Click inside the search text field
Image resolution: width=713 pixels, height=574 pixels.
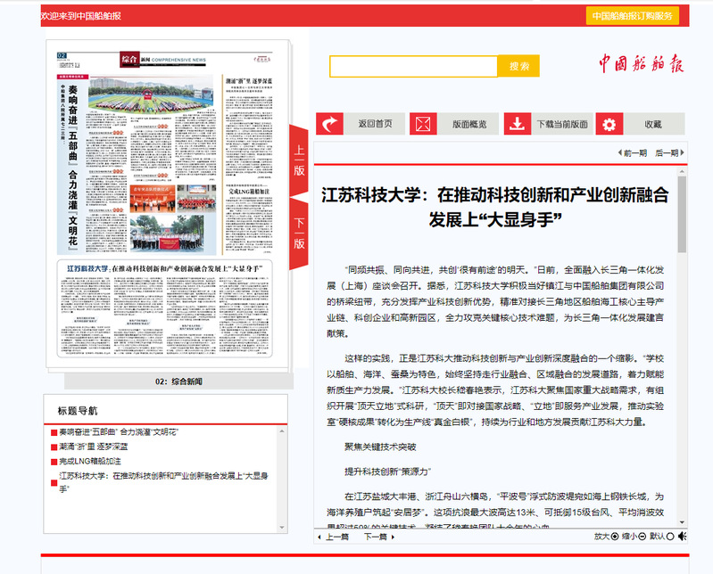click(x=413, y=66)
